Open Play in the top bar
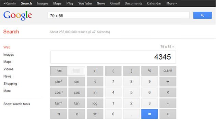This screenshot has height=123, width=216. (x=70, y=3)
